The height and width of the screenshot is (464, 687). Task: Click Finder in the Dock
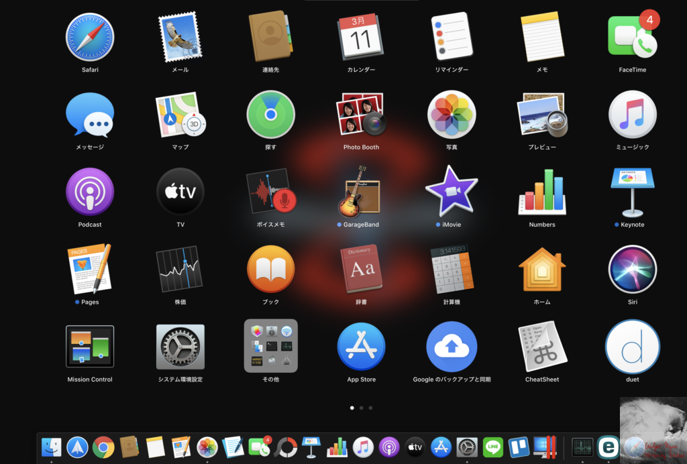coord(51,447)
